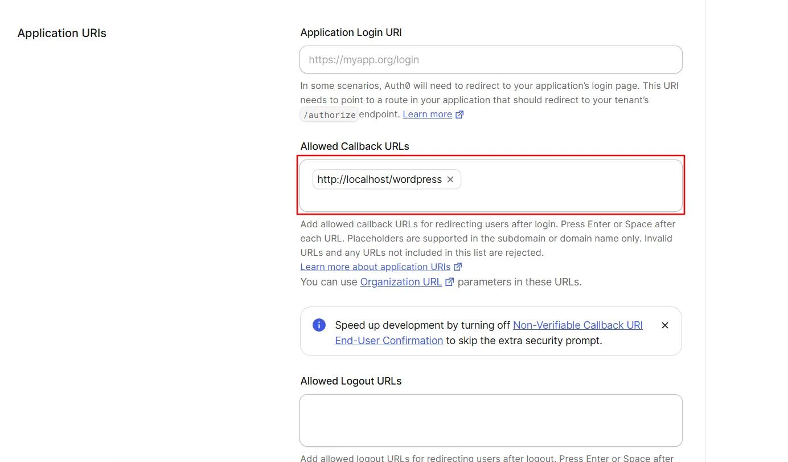Open End-User Confirmation link
Screen dimensions: 788x462
pos(389,341)
